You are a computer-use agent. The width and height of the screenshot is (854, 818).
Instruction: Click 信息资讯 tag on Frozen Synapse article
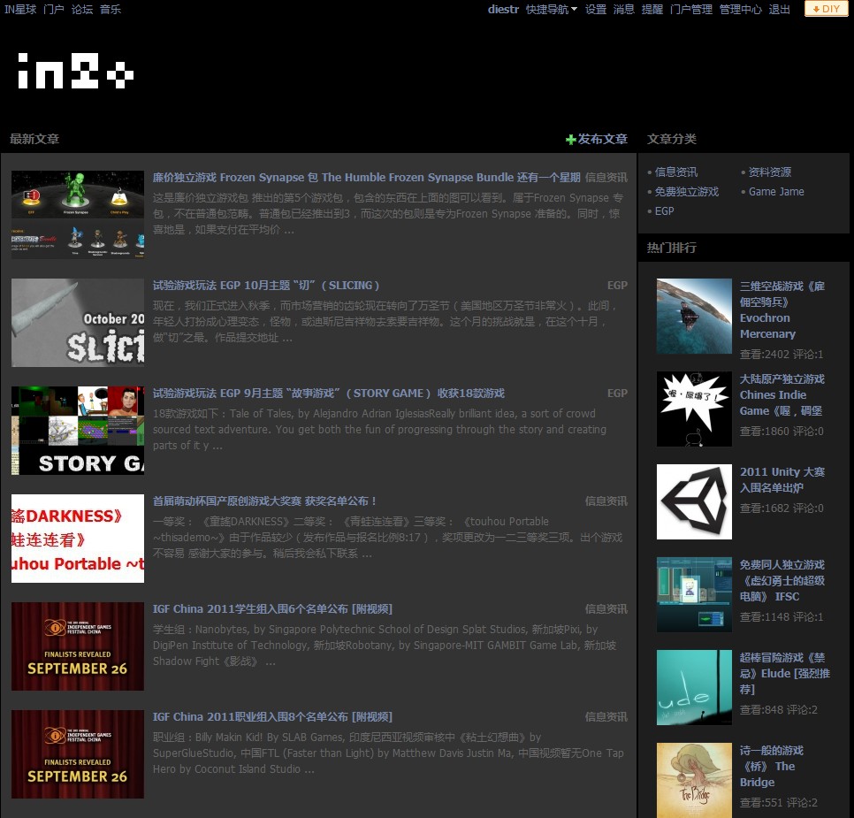[x=606, y=178]
